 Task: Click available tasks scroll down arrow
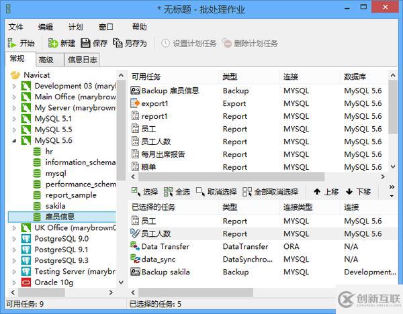pos(393,166)
